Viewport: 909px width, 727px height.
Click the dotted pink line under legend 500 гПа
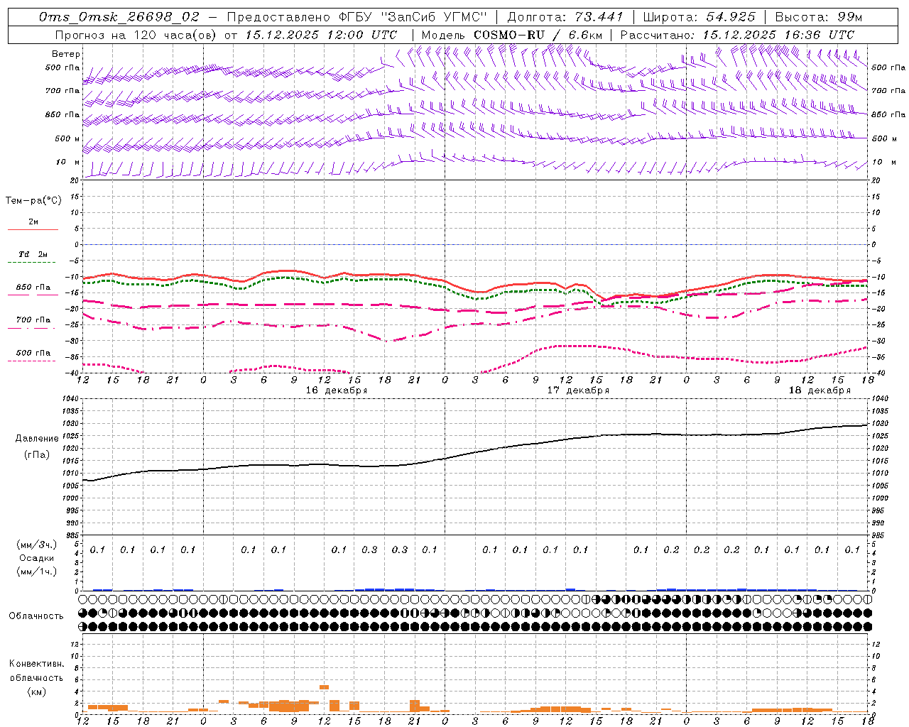tap(33, 361)
